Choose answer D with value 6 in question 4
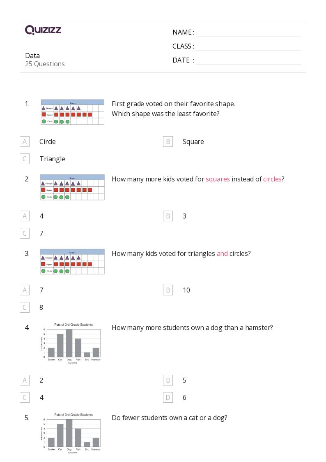The image size is (326, 462). tap(168, 398)
